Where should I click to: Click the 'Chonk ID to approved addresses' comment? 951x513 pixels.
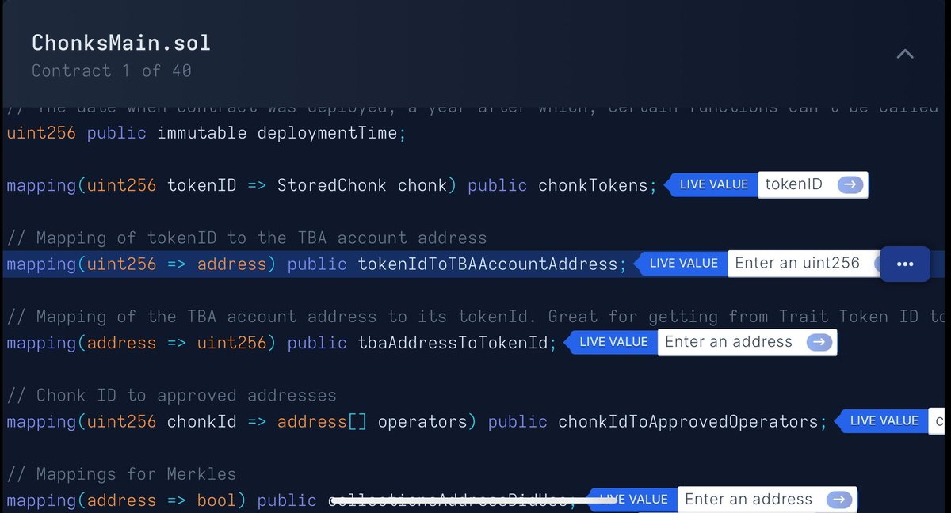click(x=172, y=395)
